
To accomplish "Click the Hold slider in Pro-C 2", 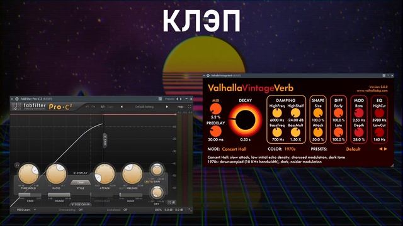I will tap(130, 195).
